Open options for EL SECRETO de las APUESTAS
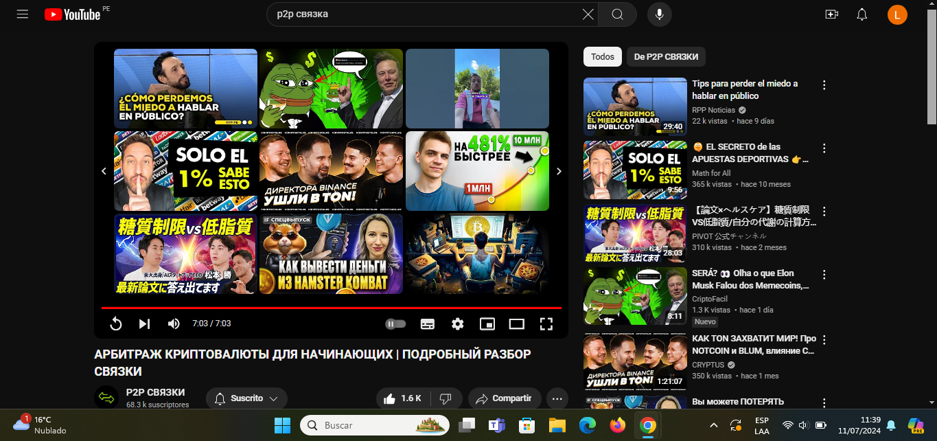 pyautogui.click(x=824, y=148)
